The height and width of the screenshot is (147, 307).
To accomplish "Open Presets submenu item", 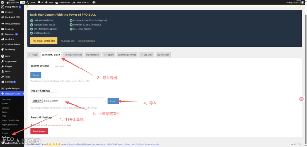I will pos(5,103).
